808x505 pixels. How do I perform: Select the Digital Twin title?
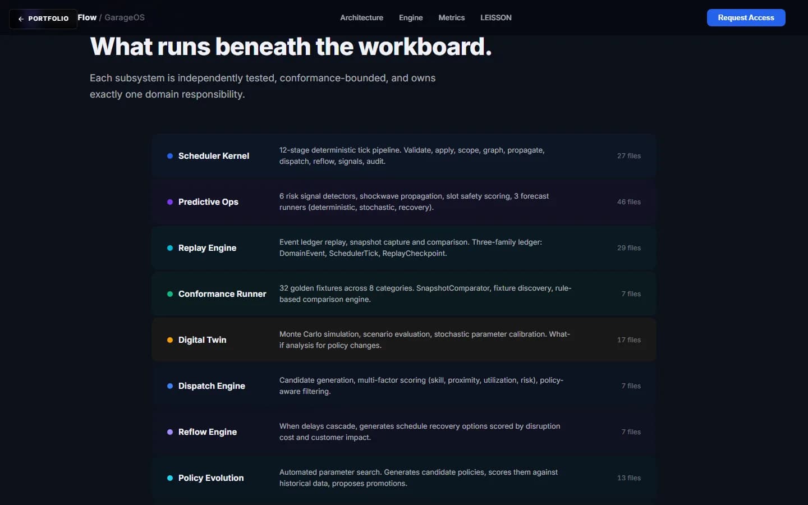point(202,340)
